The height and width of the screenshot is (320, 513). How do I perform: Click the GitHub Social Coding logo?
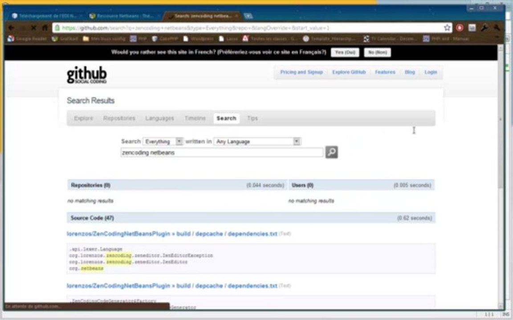coord(87,75)
